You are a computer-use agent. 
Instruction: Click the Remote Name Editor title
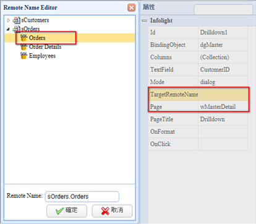(30, 7)
